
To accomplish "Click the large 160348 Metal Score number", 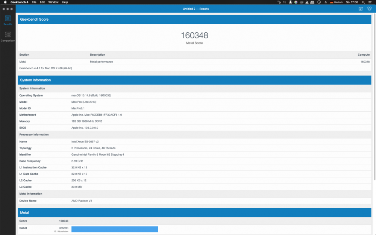I will point(194,35).
